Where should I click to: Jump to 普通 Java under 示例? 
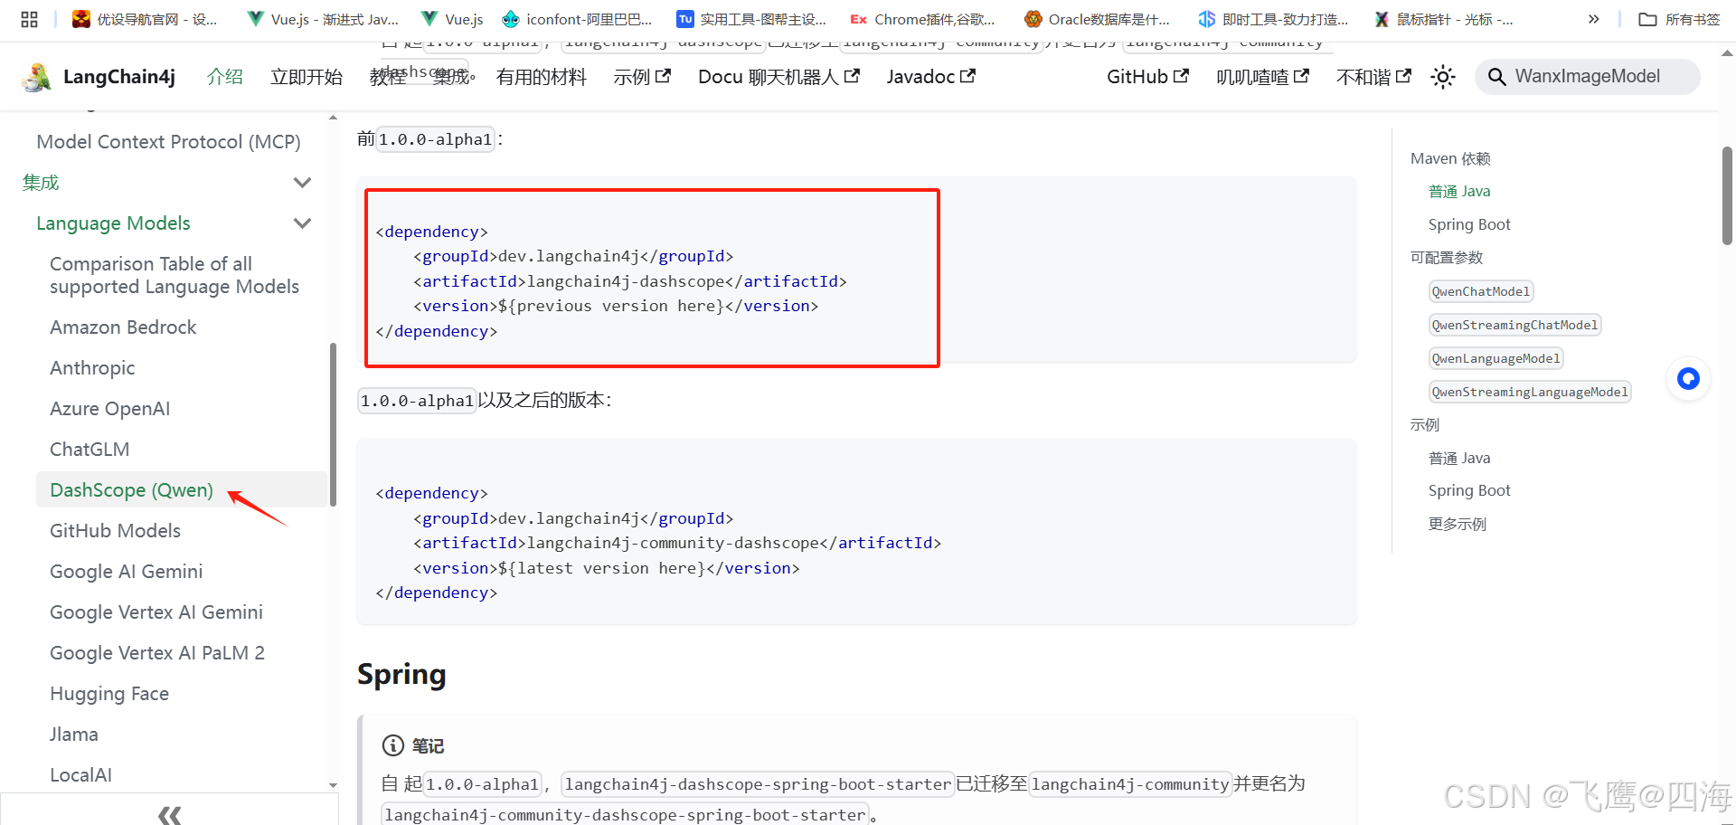(1459, 458)
